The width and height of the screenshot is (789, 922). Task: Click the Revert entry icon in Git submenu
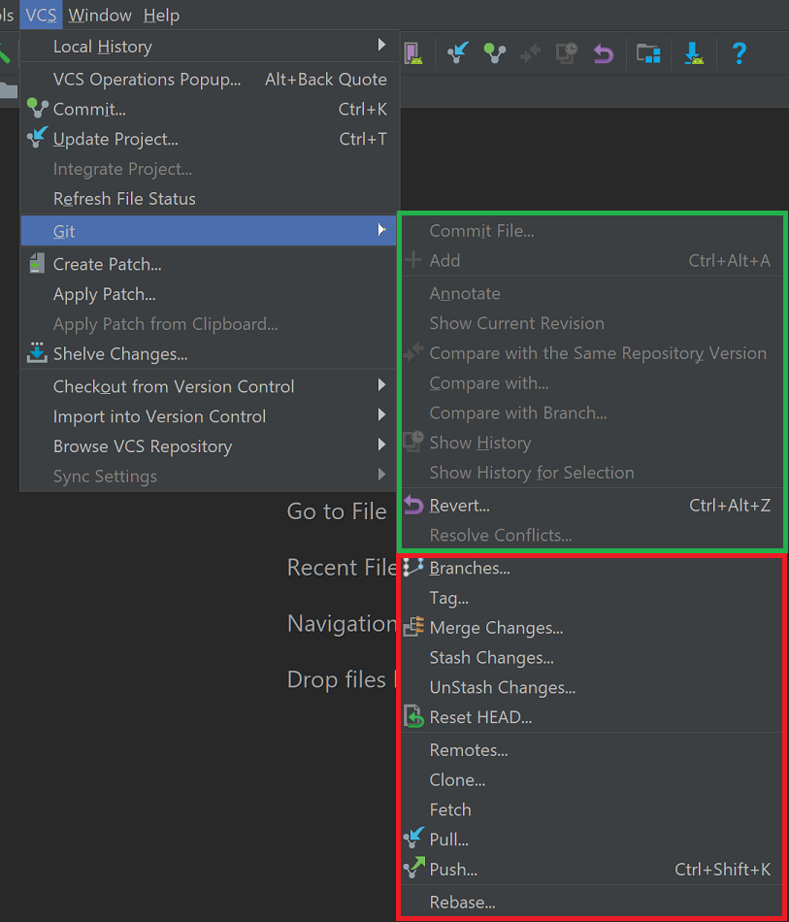click(x=413, y=505)
